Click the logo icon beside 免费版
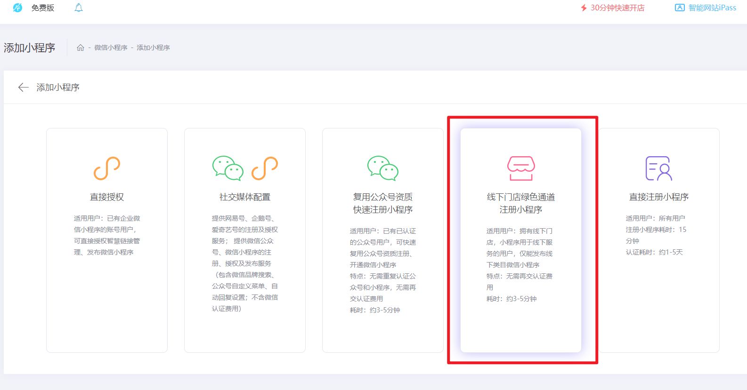 pyautogui.click(x=17, y=8)
